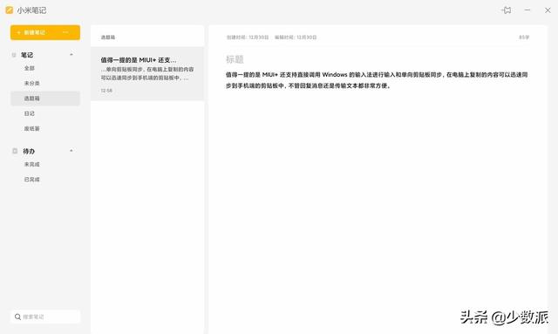558x334 pixels.
Task: Click the 搜索笔记 search field
Action: (x=45, y=317)
